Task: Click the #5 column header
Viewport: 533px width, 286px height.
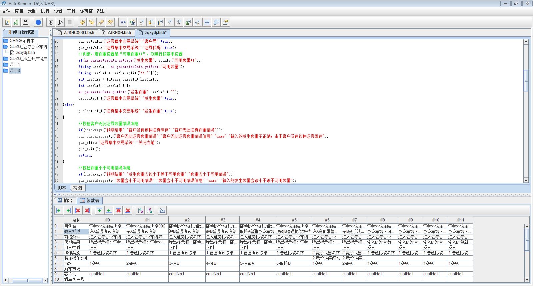Action: click(x=294, y=220)
